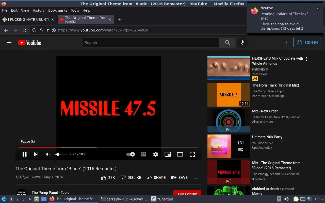This screenshot has width=325, height=203.
Task: Switch to theater mode
Action: [x=180, y=154]
